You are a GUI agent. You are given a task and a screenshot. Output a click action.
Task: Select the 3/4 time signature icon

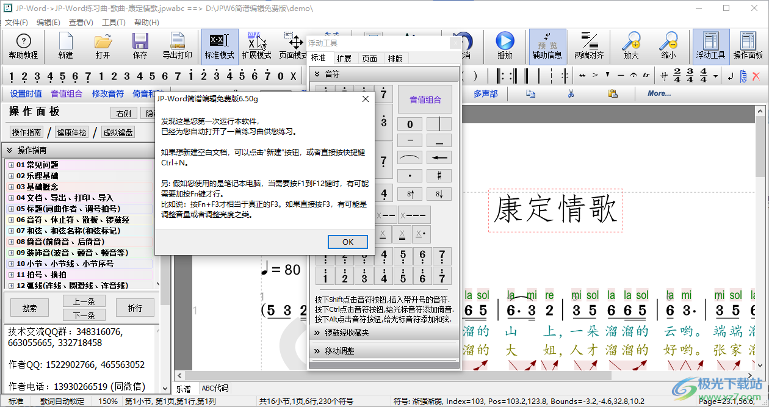tap(690, 76)
